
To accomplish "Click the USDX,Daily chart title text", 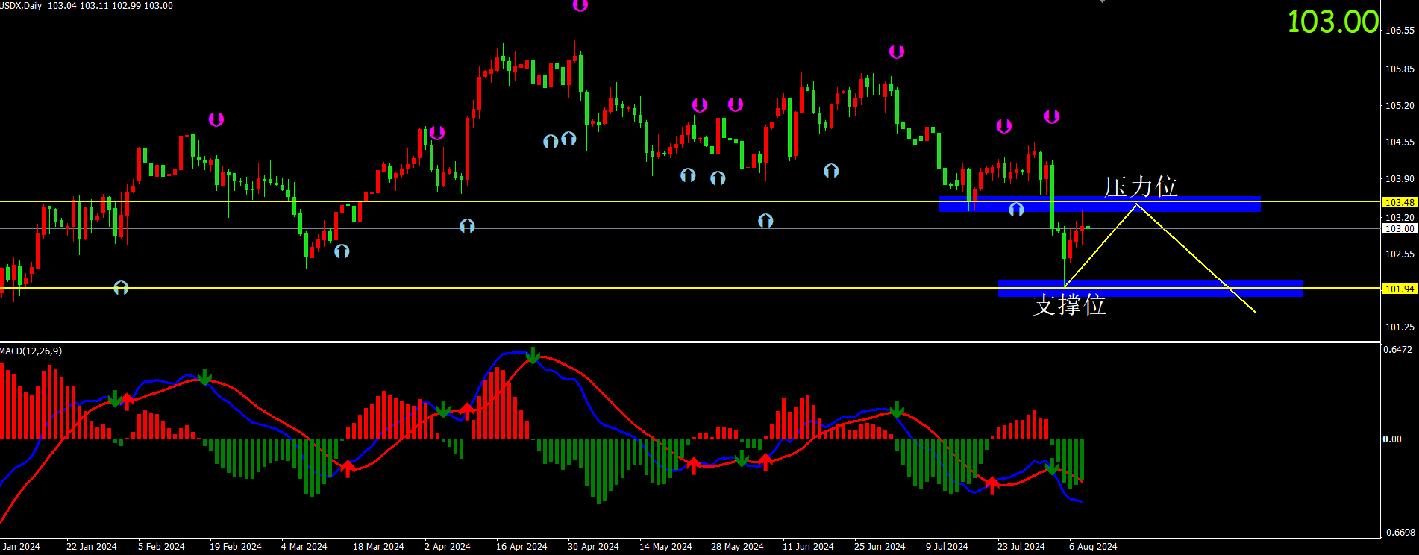I will click(21, 6).
